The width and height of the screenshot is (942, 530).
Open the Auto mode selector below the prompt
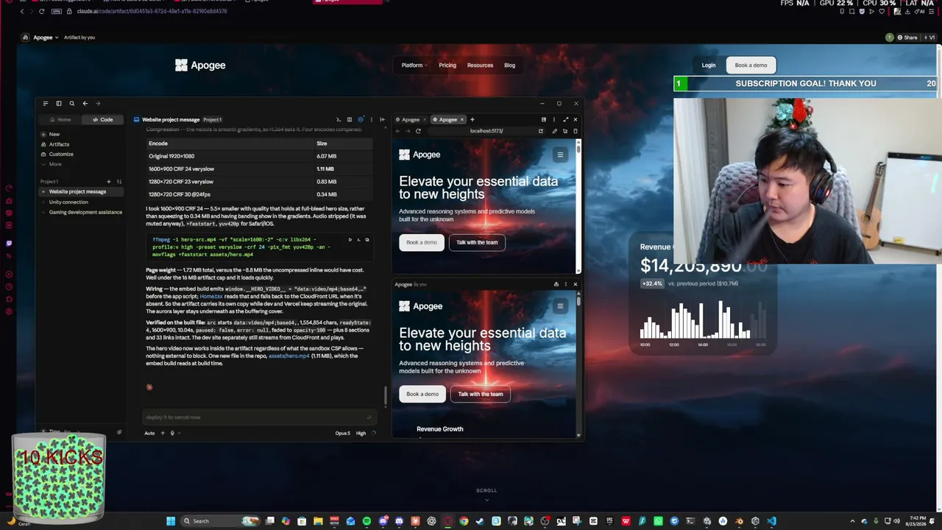point(149,433)
